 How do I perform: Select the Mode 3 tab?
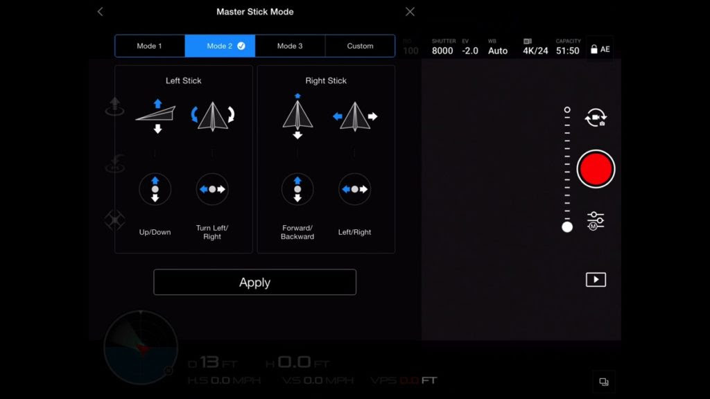[x=290, y=46]
